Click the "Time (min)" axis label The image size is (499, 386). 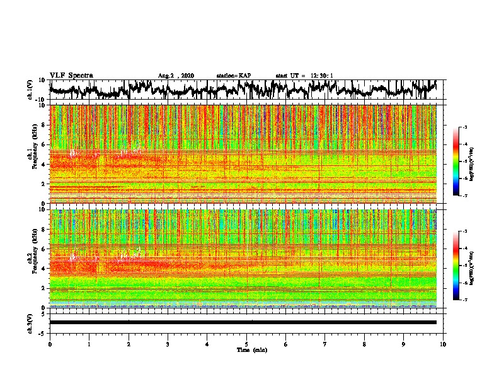[x=252, y=350]
